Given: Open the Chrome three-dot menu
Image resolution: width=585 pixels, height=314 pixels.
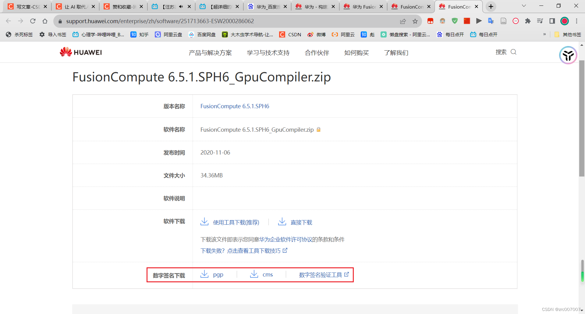Looking at the screenshot, I should (x=576, y=21).
